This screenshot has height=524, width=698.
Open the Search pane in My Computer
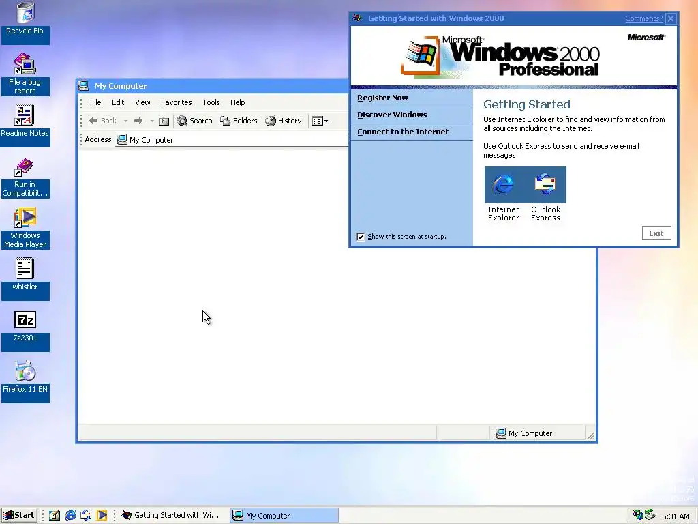[x=194, y=121]
